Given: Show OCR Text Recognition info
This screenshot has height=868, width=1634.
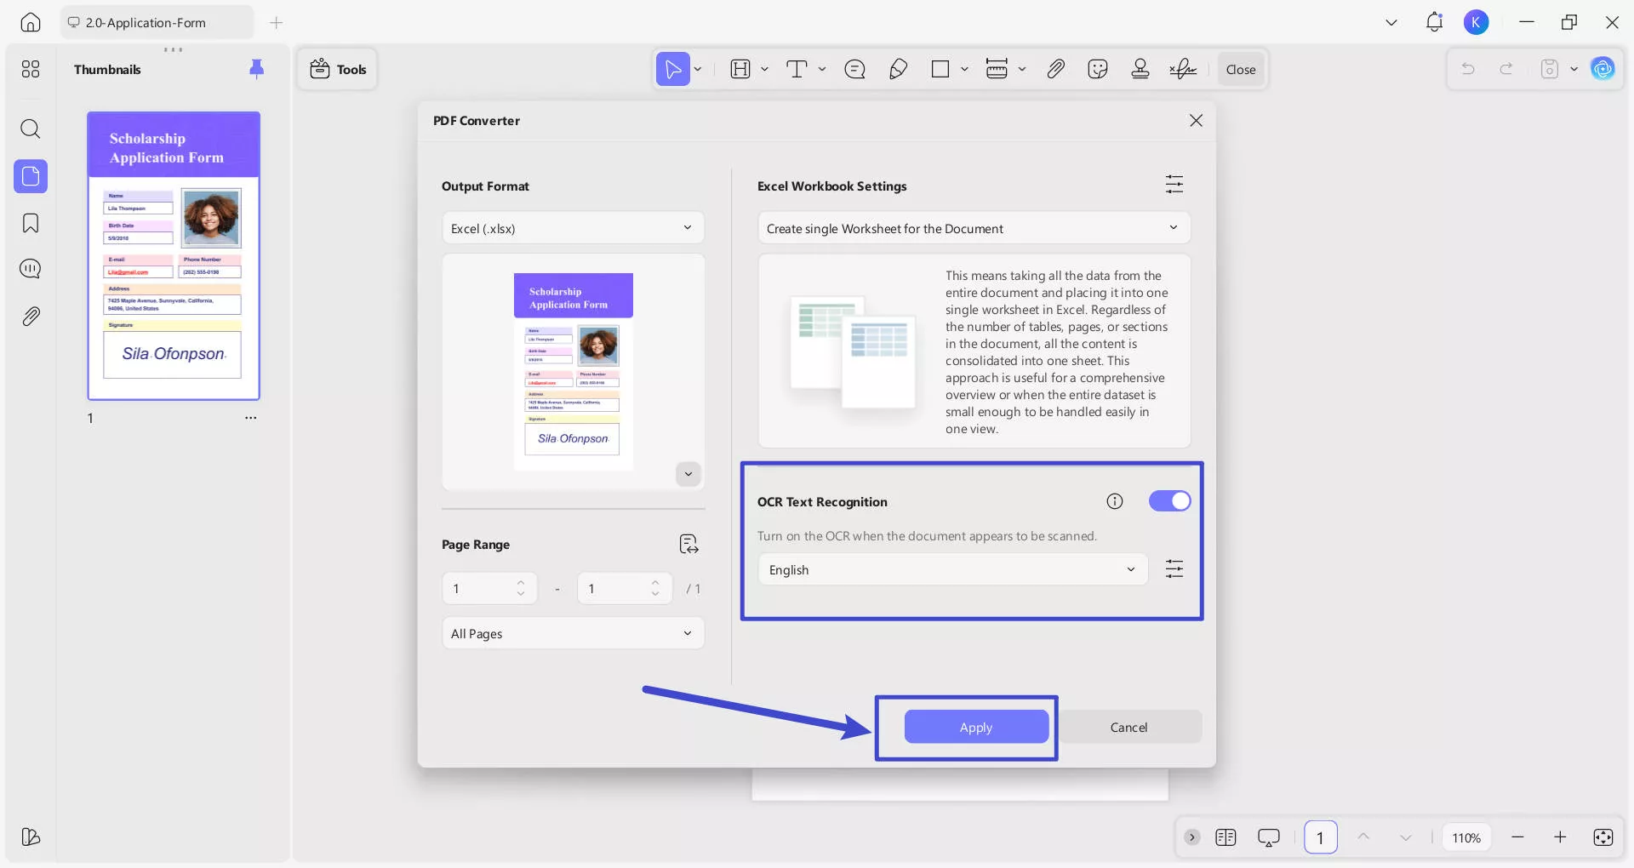Looking at the screenshot, I should point(1115,501).
